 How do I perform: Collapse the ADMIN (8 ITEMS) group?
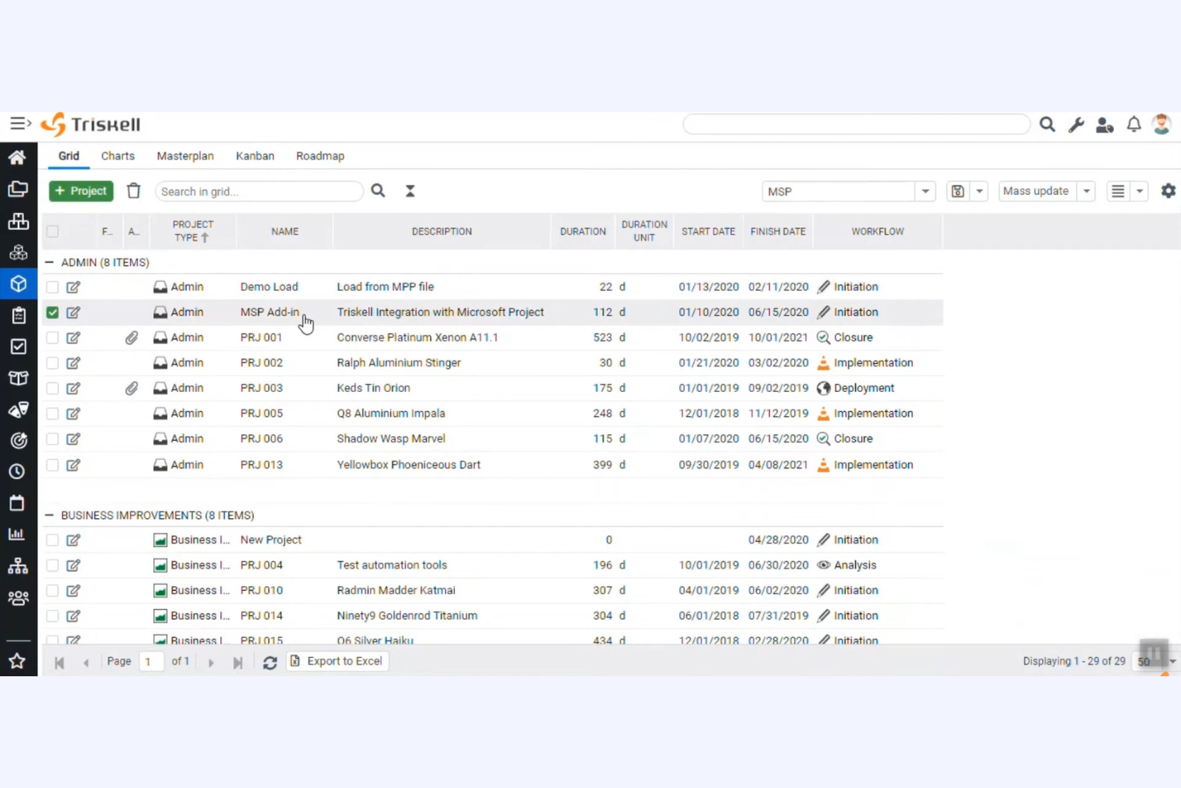click(x=49, y=262)
